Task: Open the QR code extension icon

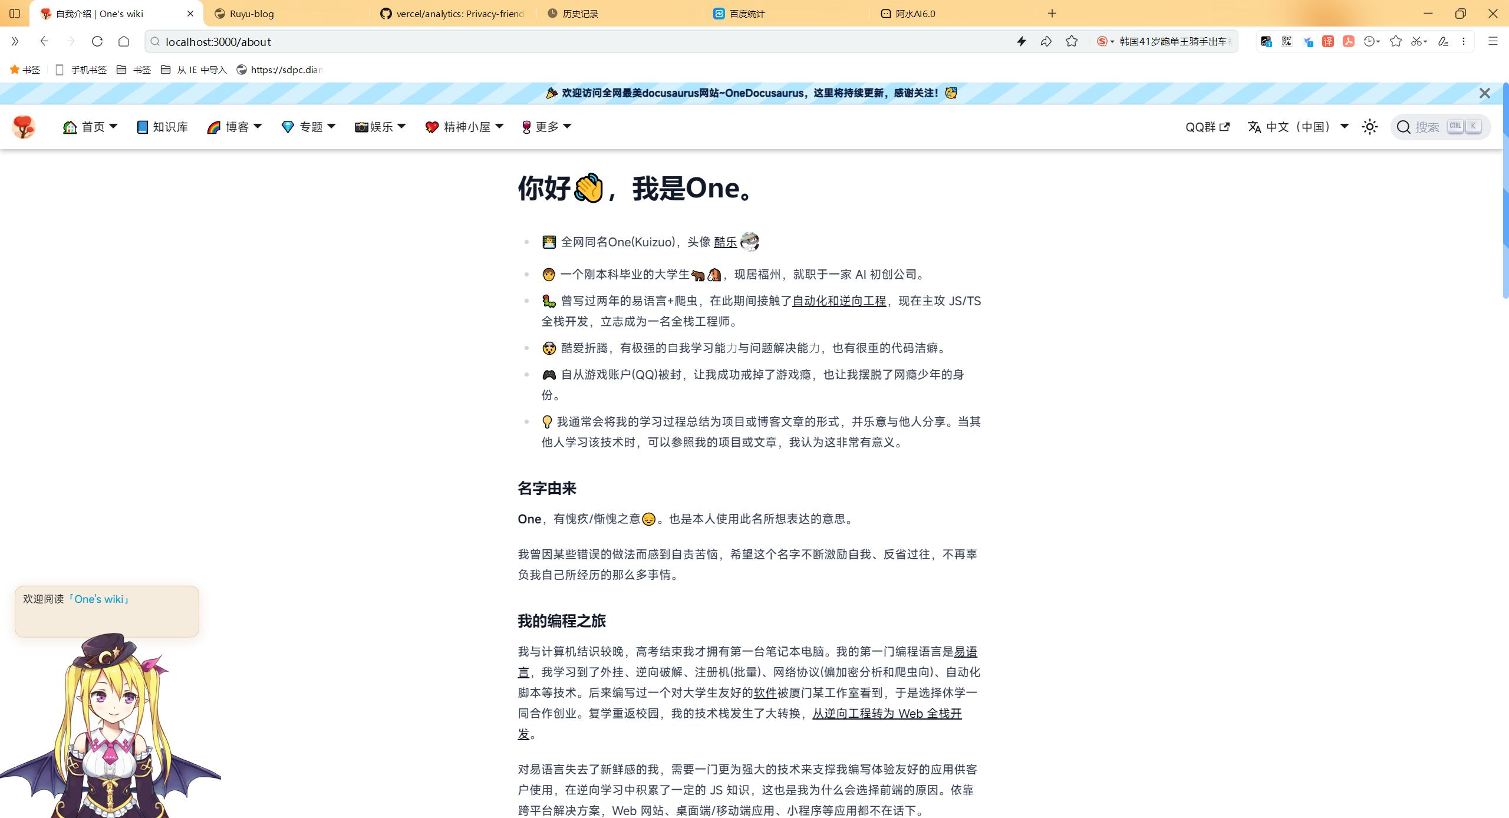Action: click(1287, 41)
